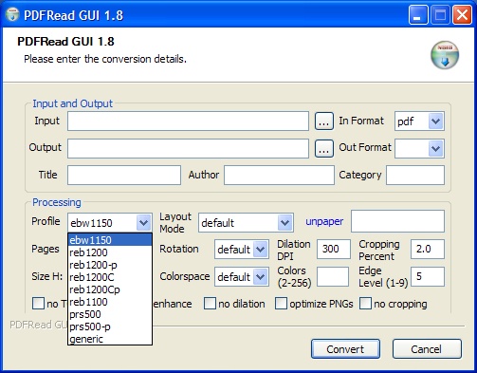Close the PDFRead GUI window
477x373 pixels.
[462, 15]
